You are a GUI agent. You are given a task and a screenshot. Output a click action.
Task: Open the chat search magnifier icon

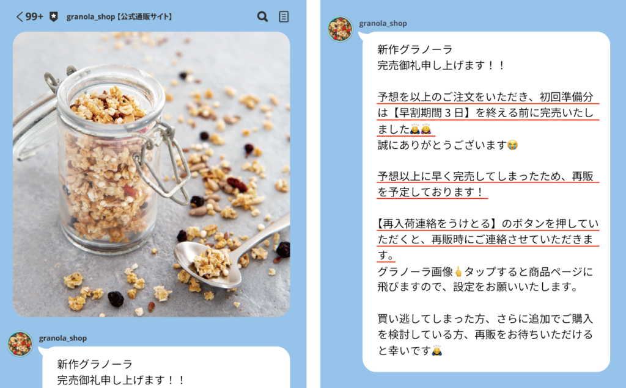262,16
